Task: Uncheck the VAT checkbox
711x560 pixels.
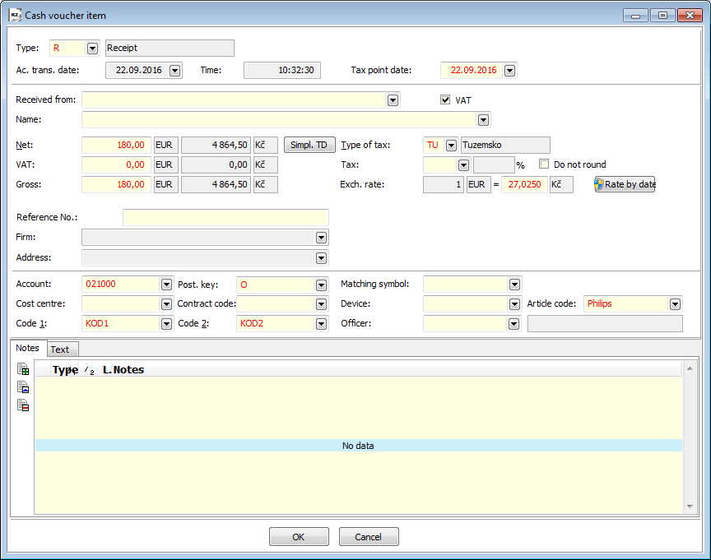Action: pos(445,100)
